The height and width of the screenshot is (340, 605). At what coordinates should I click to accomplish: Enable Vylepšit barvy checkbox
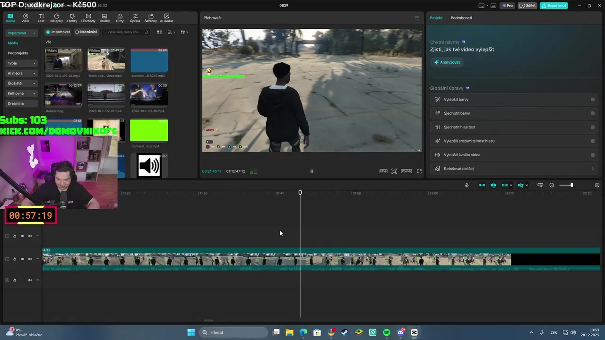point(592,100)
